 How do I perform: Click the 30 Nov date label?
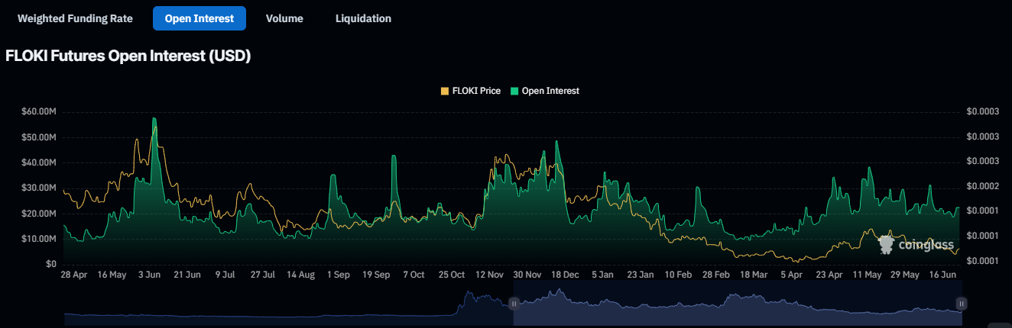click(x=527, y=275)
